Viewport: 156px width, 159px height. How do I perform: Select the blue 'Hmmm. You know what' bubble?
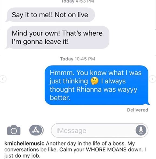pos(97,85)
